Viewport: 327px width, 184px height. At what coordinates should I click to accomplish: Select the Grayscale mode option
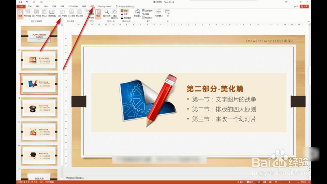tap(124, 14)
